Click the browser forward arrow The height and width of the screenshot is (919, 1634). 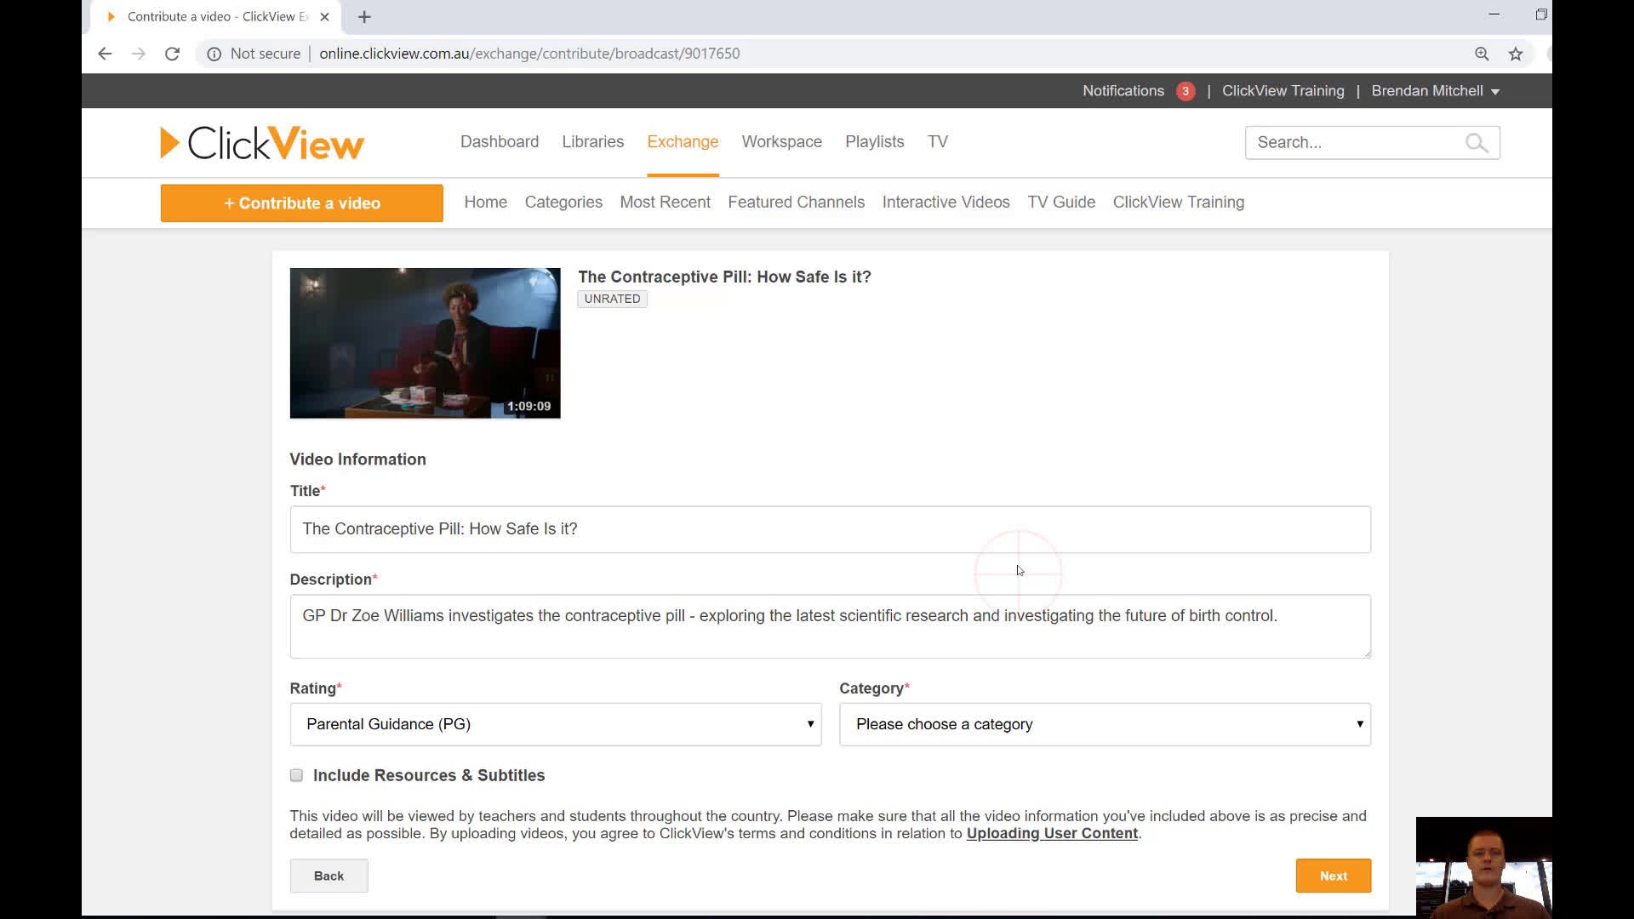tap(139, 54)
